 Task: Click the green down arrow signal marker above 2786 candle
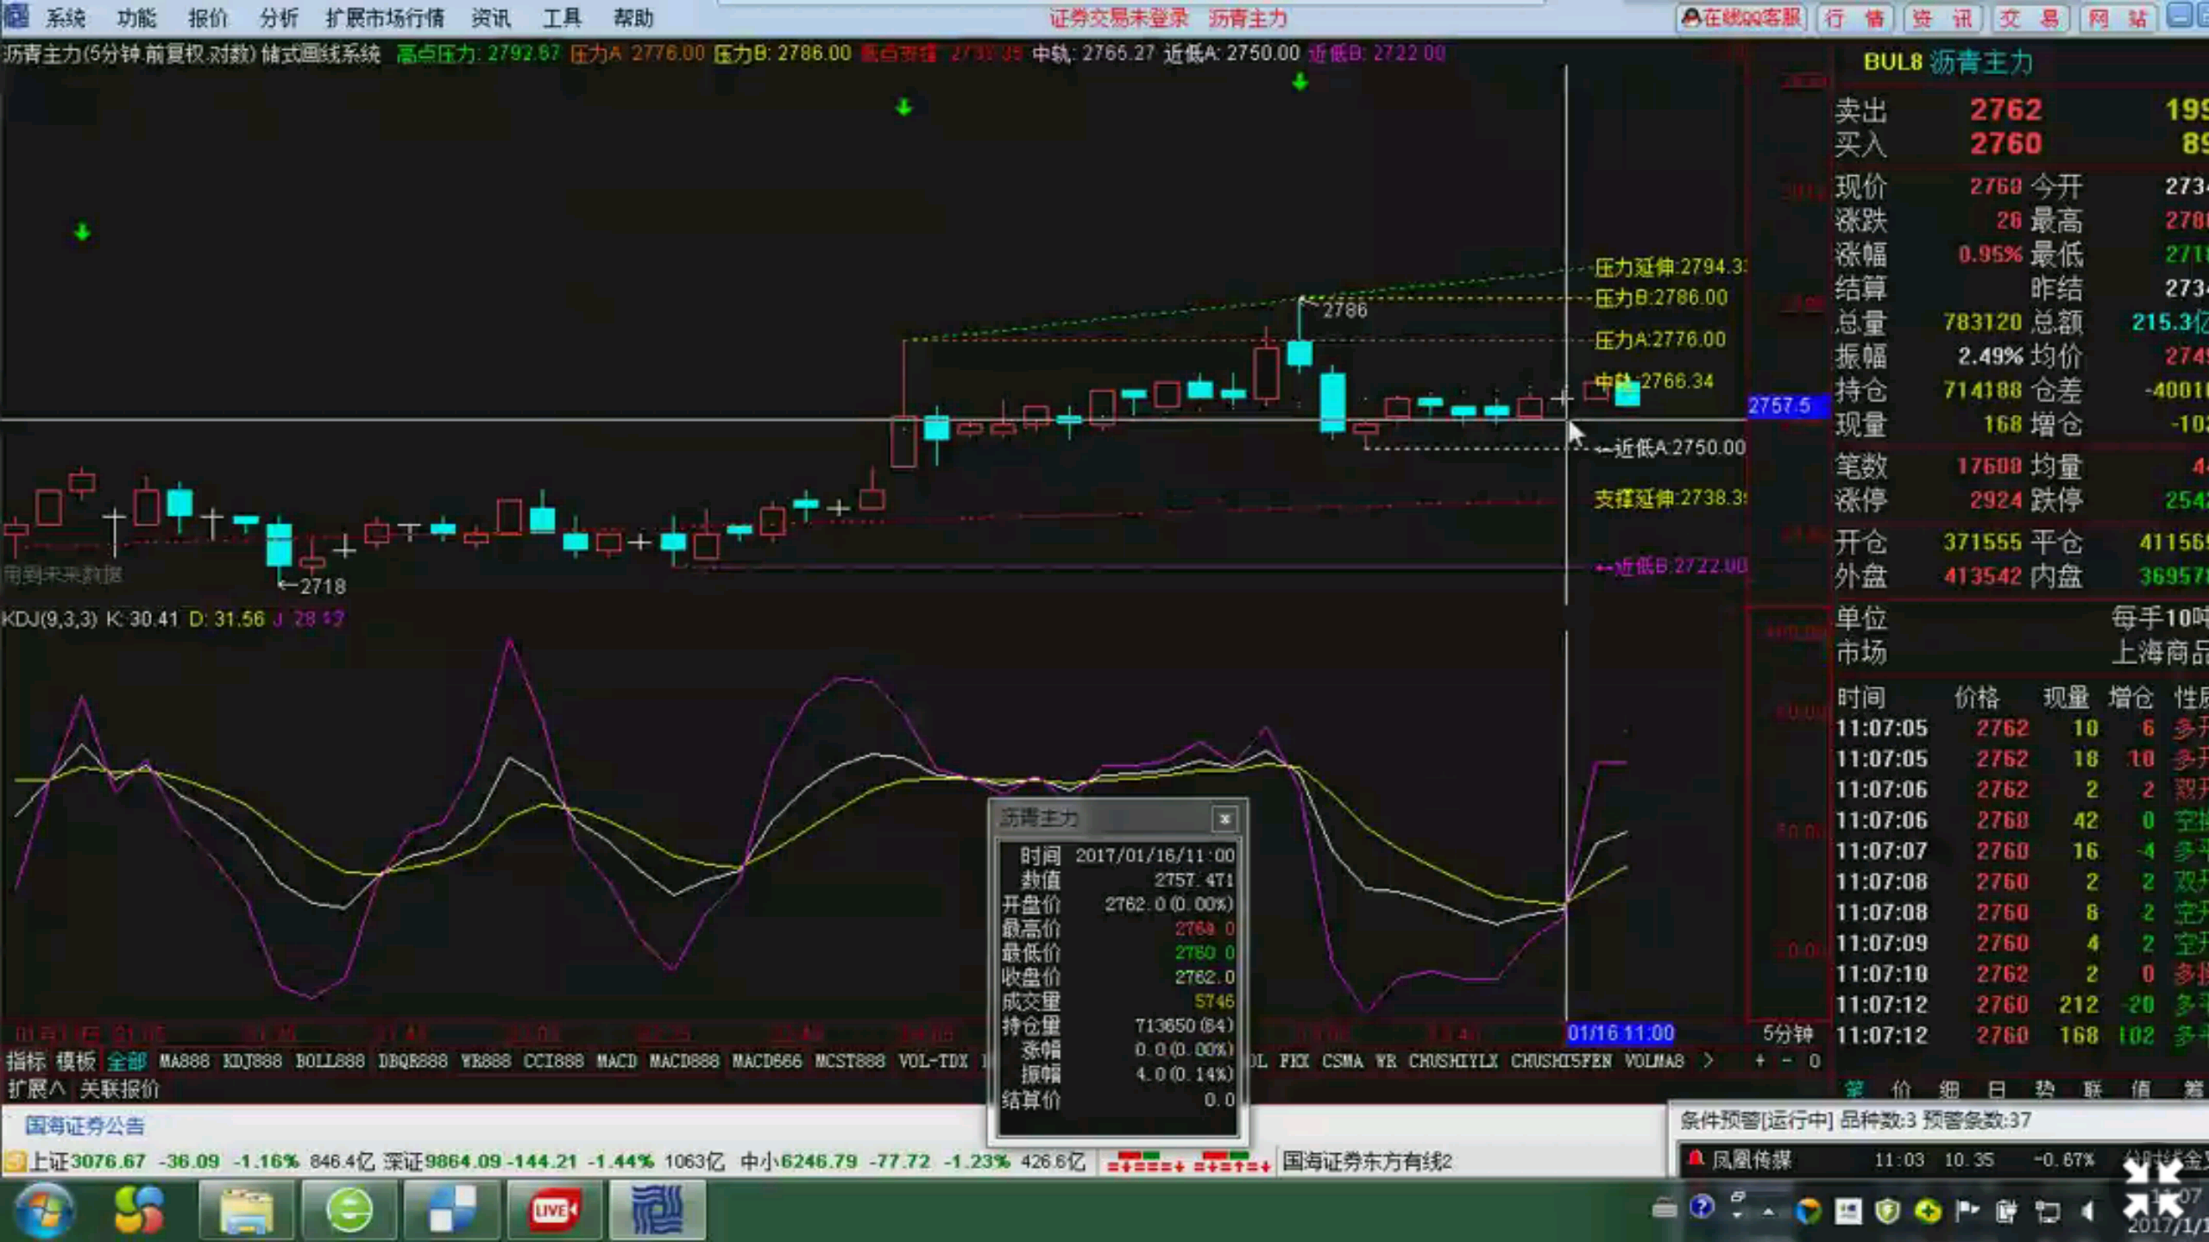coord(1300,83)
